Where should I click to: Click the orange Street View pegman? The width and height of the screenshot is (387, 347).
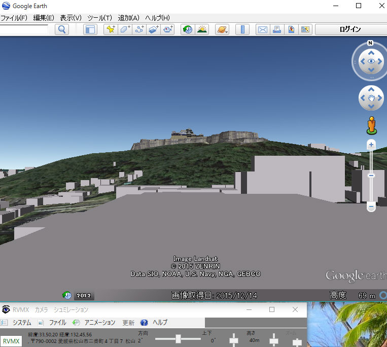371,125
